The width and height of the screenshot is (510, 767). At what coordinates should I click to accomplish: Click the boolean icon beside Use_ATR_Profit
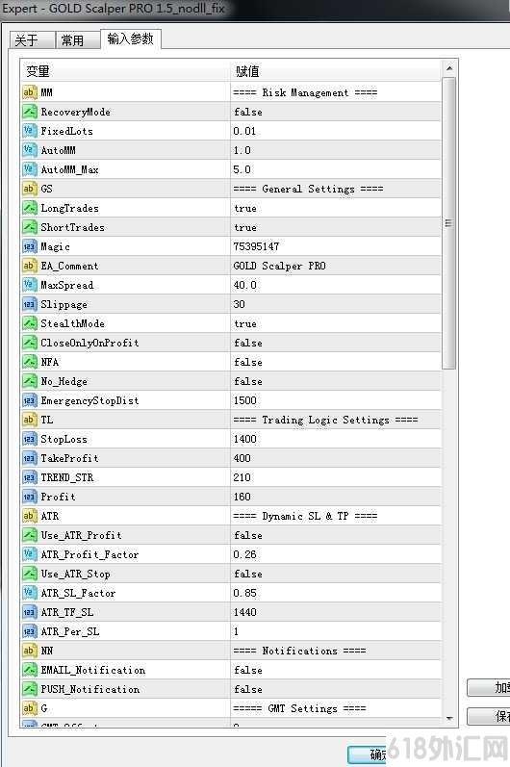(x=29, y=535)
